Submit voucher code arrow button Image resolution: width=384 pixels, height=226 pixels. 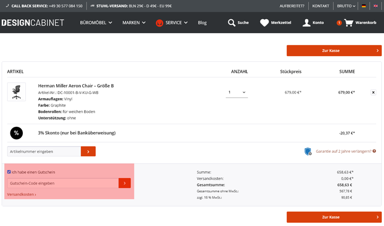pos(125,183)
